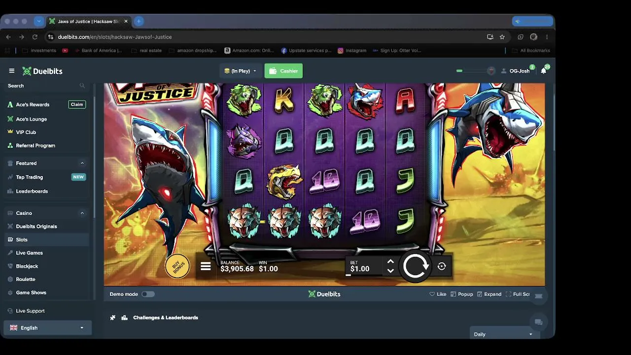Screen dimensions: 631x355
Task: Close the Jaws of Justice tab
Action: (126, 22)
